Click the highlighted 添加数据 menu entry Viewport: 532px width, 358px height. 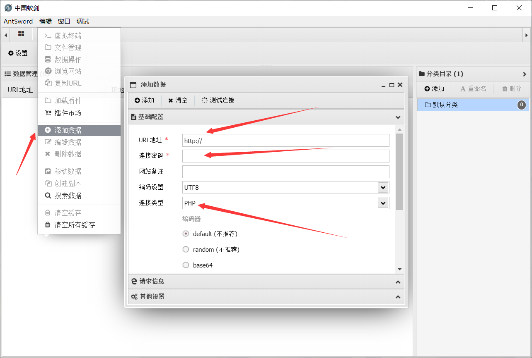point(79,130)
